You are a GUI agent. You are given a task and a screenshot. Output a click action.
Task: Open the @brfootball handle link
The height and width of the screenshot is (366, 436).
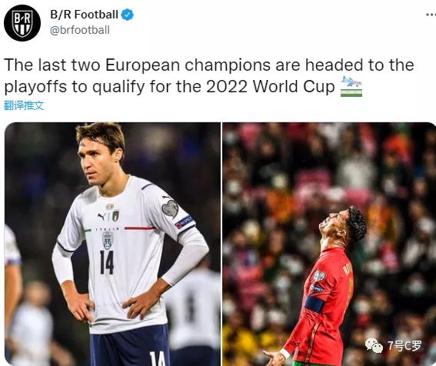coord(79,30)
